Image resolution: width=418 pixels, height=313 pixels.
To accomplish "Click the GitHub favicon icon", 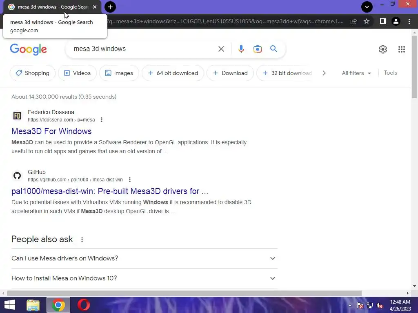I will click(17, 176).
